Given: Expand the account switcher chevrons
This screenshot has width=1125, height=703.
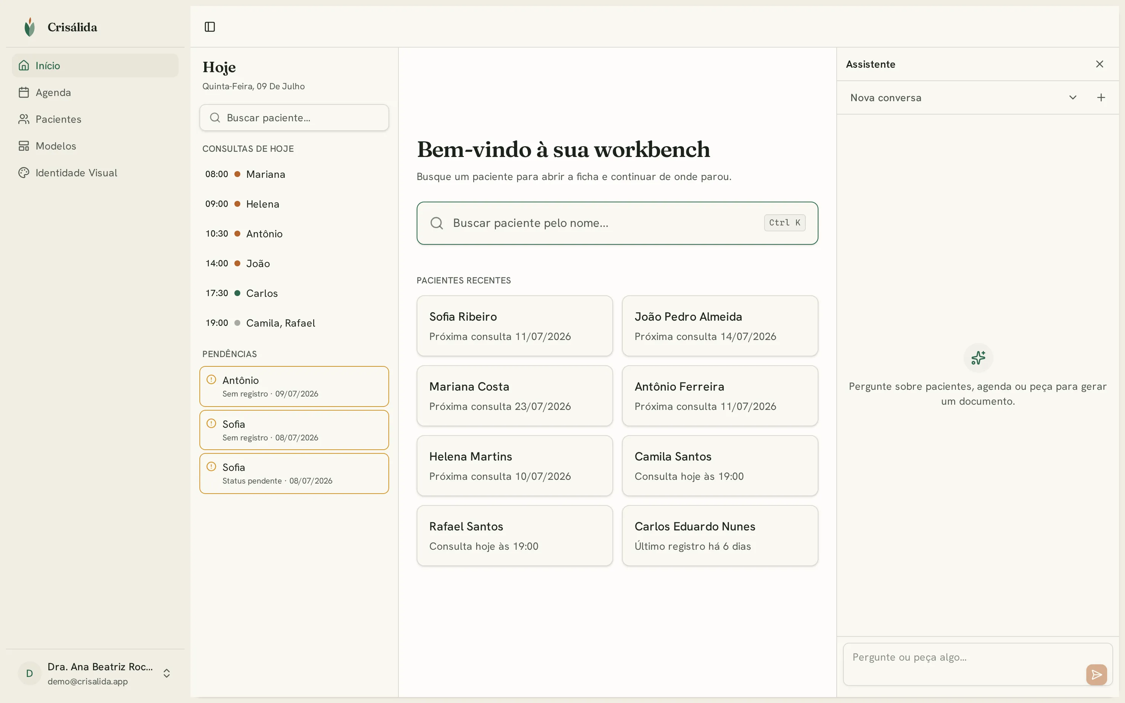Looking at the screenshot, I should [x=166, y=673].
